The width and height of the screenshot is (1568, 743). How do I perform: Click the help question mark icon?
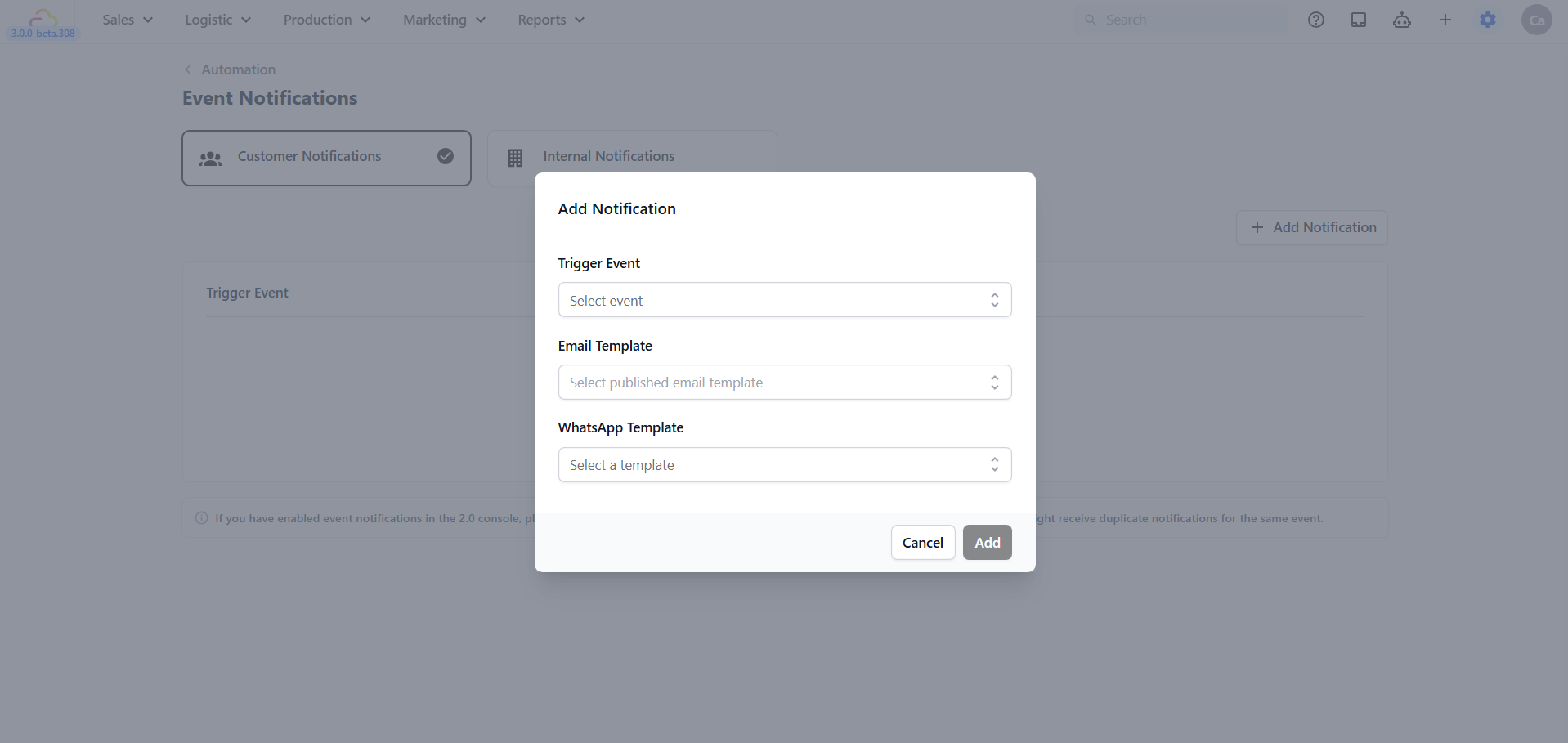point(1315,20)
